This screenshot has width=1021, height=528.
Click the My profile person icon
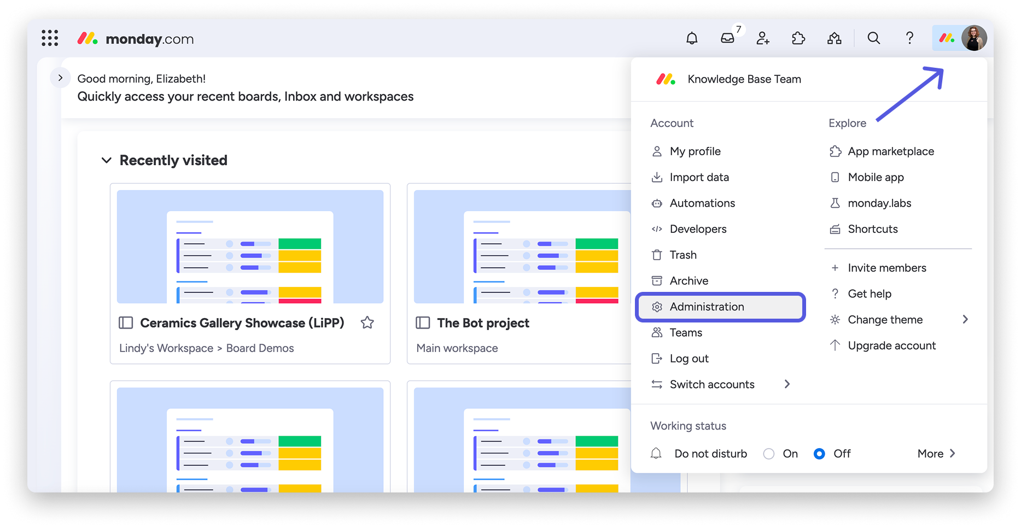pyautogui.click(x=657, y=151)
